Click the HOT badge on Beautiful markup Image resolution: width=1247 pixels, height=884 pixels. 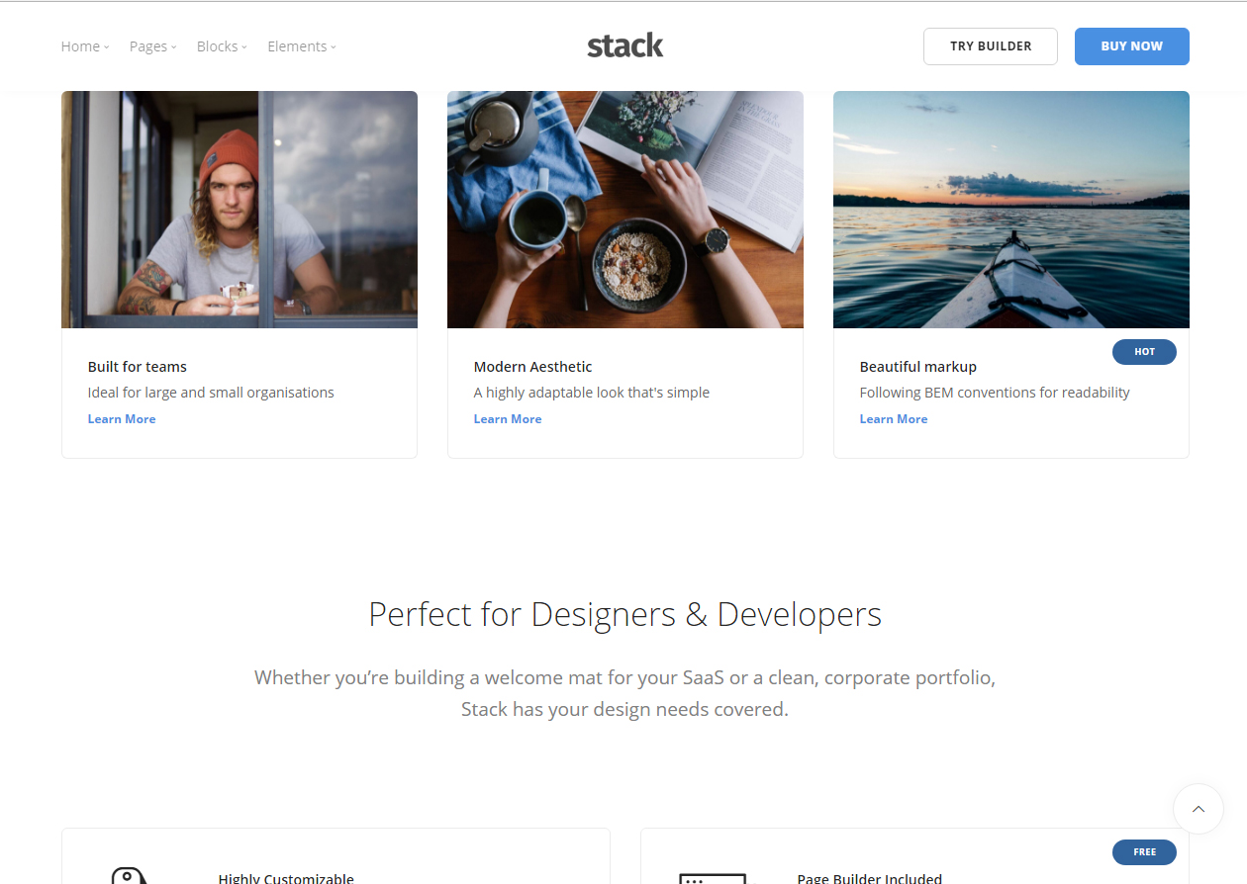[x=1144, y=352]
